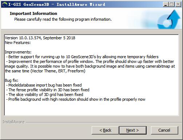Place cursor on the New Features: line

(18, 43)
